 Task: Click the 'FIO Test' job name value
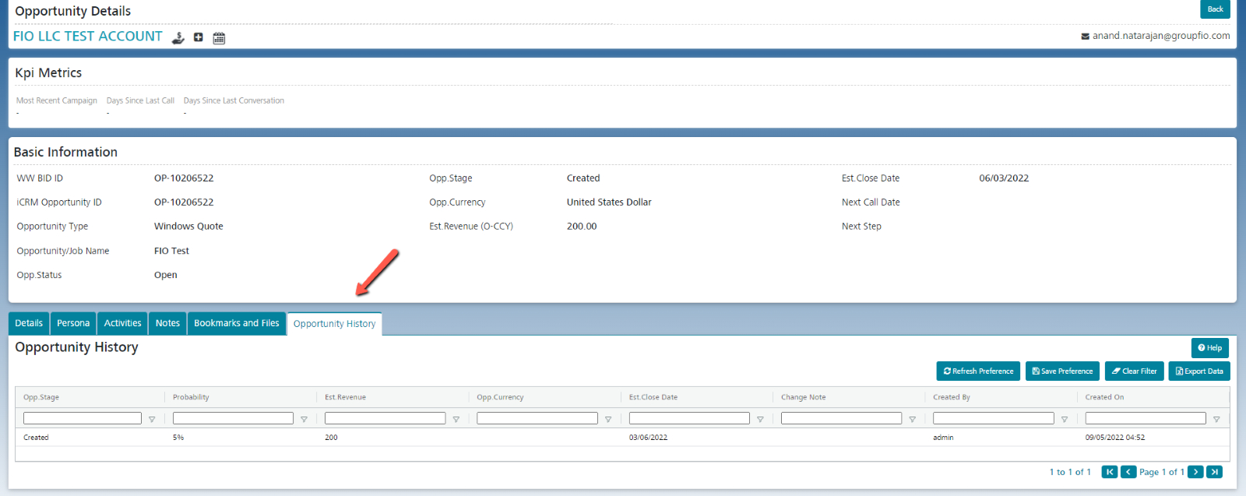171,251
